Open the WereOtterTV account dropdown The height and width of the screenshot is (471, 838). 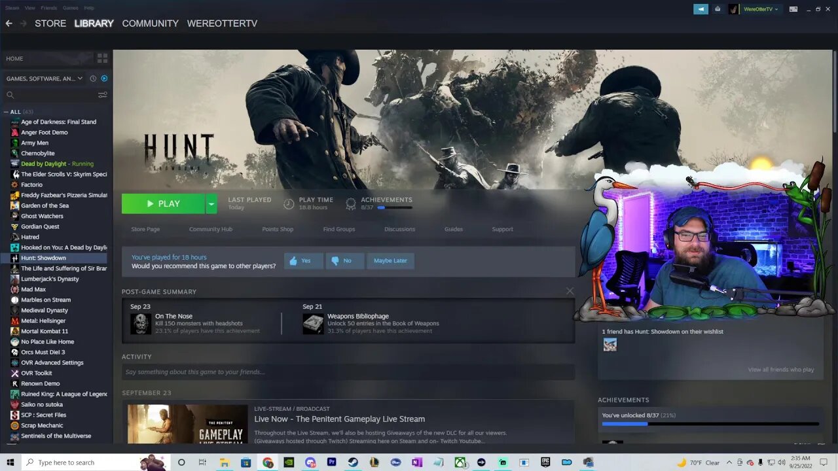click(759, 9)
